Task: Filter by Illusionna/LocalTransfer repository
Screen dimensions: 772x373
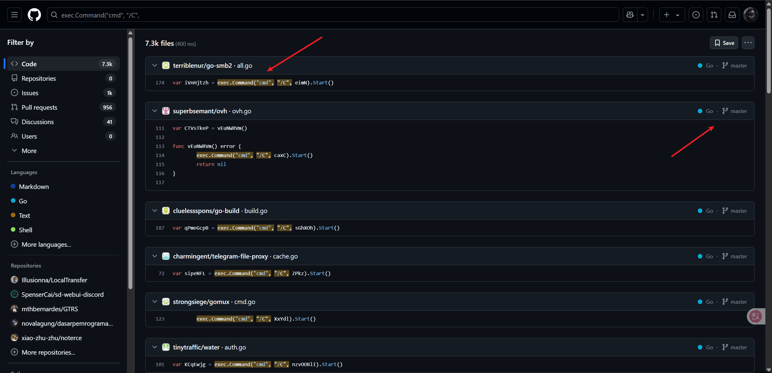Action: [x=54, y=280]
